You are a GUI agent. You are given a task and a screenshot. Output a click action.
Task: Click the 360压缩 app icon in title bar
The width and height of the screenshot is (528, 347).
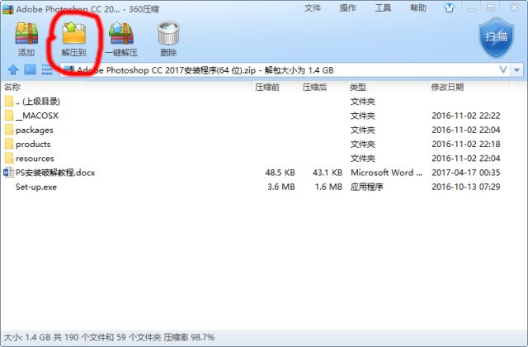coord(7,9)
